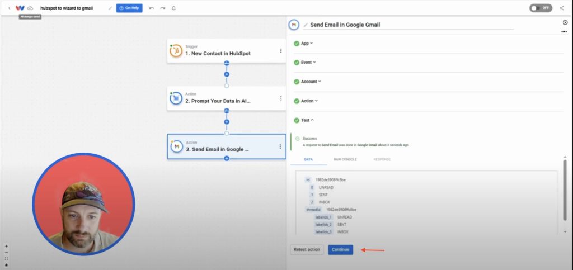Add a step after the HubSpot trigger
The image size is (573, 270).
click(x=227, y=74)
